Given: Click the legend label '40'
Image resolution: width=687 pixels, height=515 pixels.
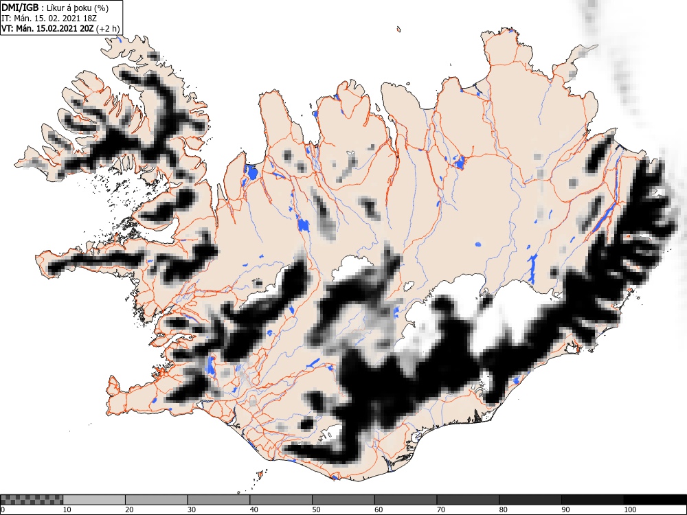Looking at the screenshot, I should pos(254,510).
